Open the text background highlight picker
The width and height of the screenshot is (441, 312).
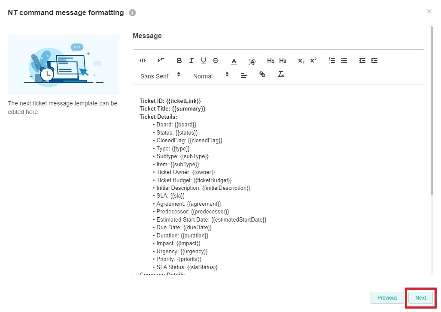click(x=252, y=61)
